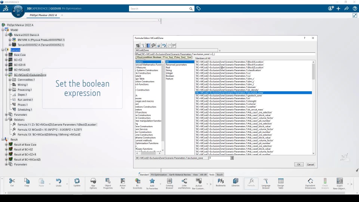Open Bookmarks tool
The image size is (359, 202).
(x=221, y=183)
